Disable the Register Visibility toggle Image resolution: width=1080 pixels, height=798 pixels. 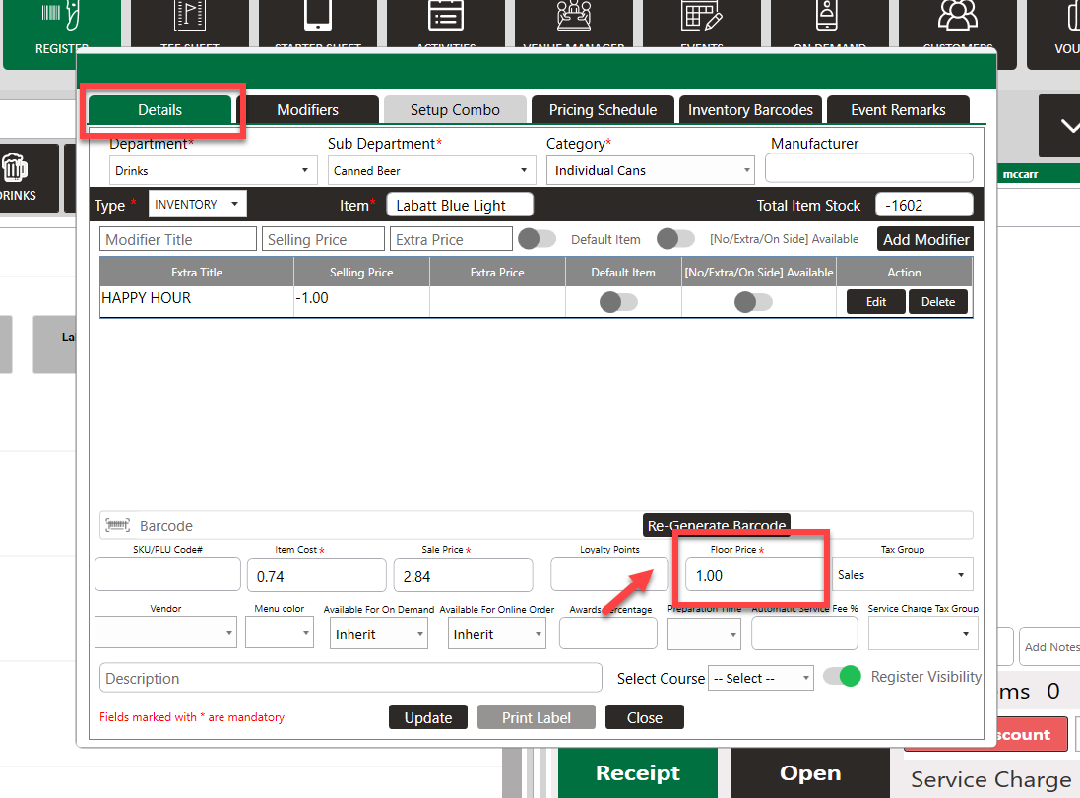pos(842,677)
